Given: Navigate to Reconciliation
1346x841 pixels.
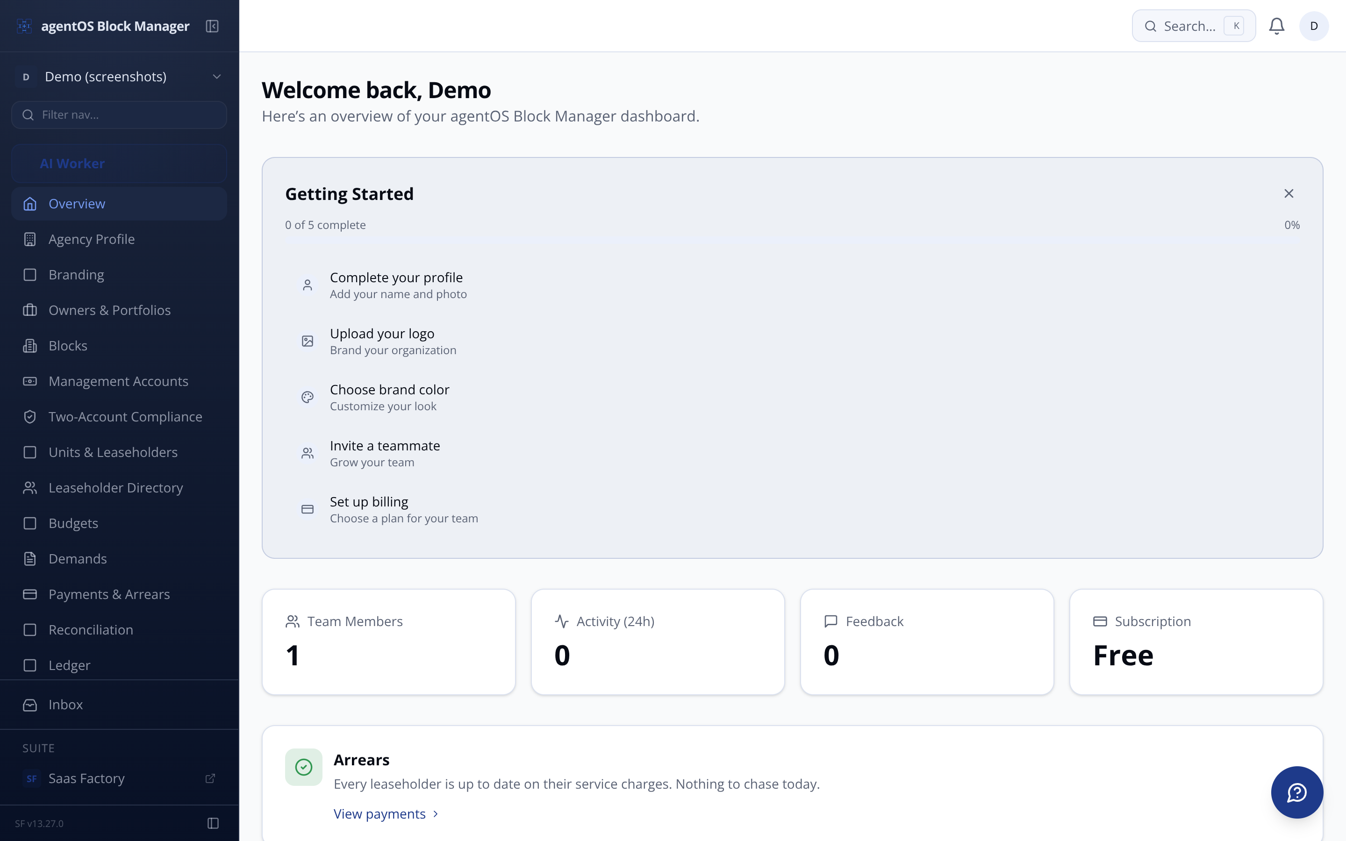Looking at the screenshot, I should click(x=119, y=630).
